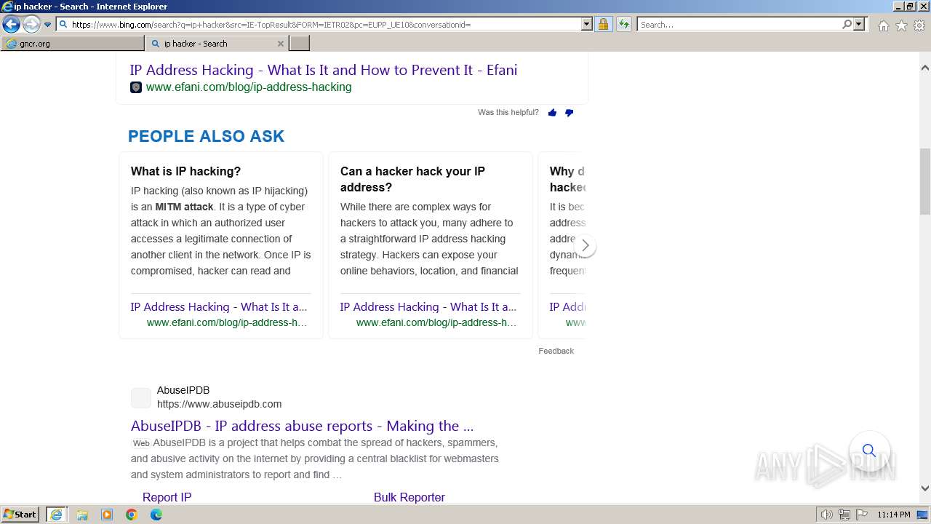The width and height of the screenshot is (931, 524).
Task: Click thumbs up for 'Was this helpful?'
Action: pyautogui.click(x=552, y=113)
